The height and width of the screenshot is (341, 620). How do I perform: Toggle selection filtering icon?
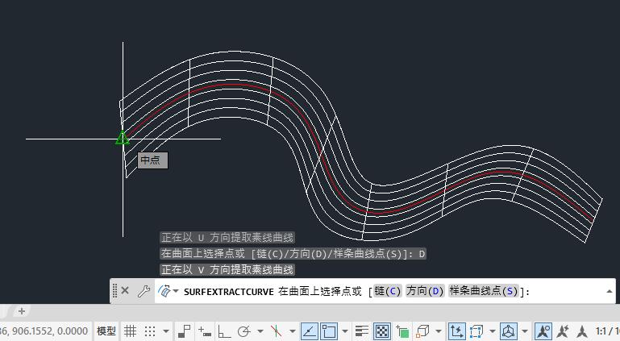pyautogui.click(x=476, y=331)
